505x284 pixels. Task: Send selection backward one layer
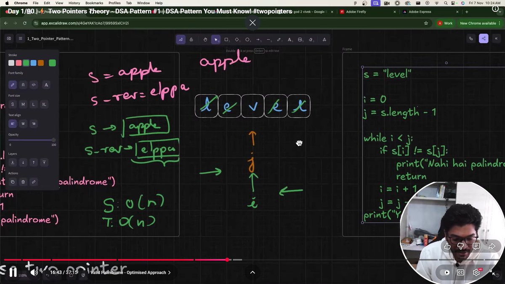click(x=23, y=162)
